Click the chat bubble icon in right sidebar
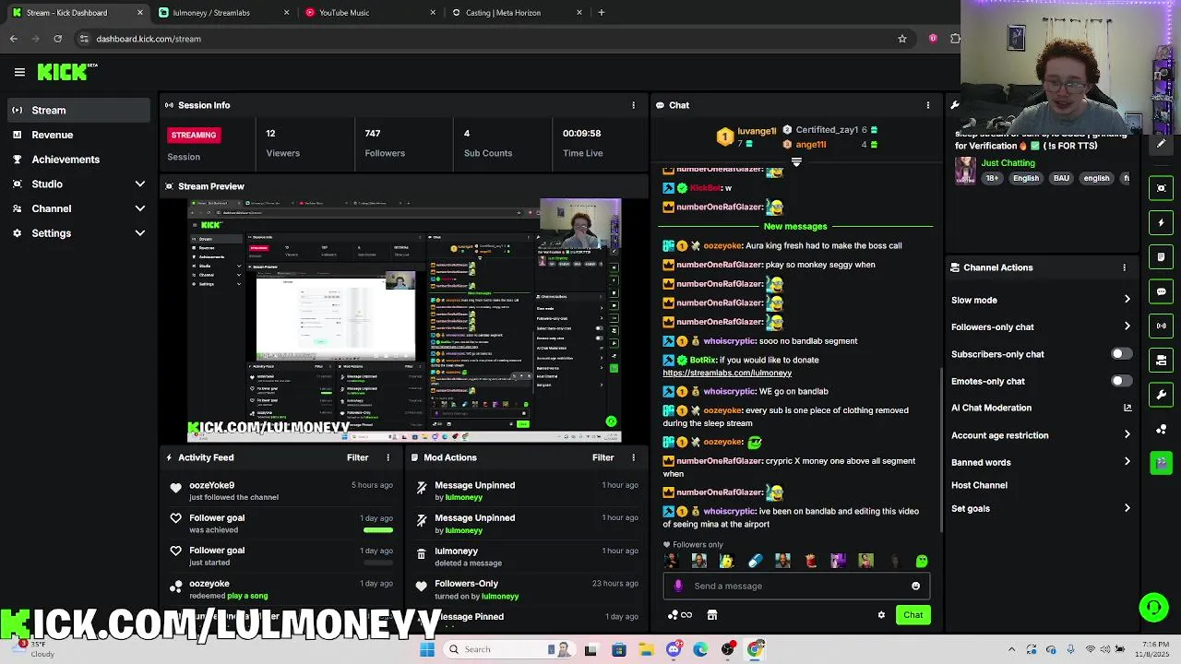This screenshot has width=1181, height=664. tap(1162, 291)
